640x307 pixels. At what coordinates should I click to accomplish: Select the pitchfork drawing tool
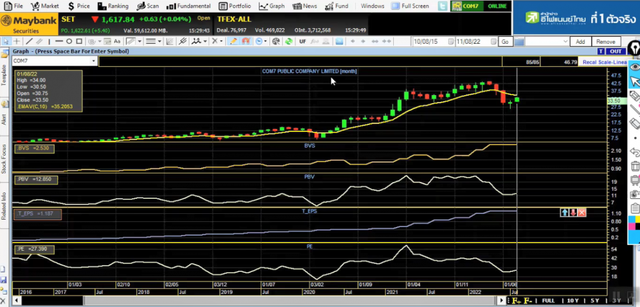(x=183, y=41)
